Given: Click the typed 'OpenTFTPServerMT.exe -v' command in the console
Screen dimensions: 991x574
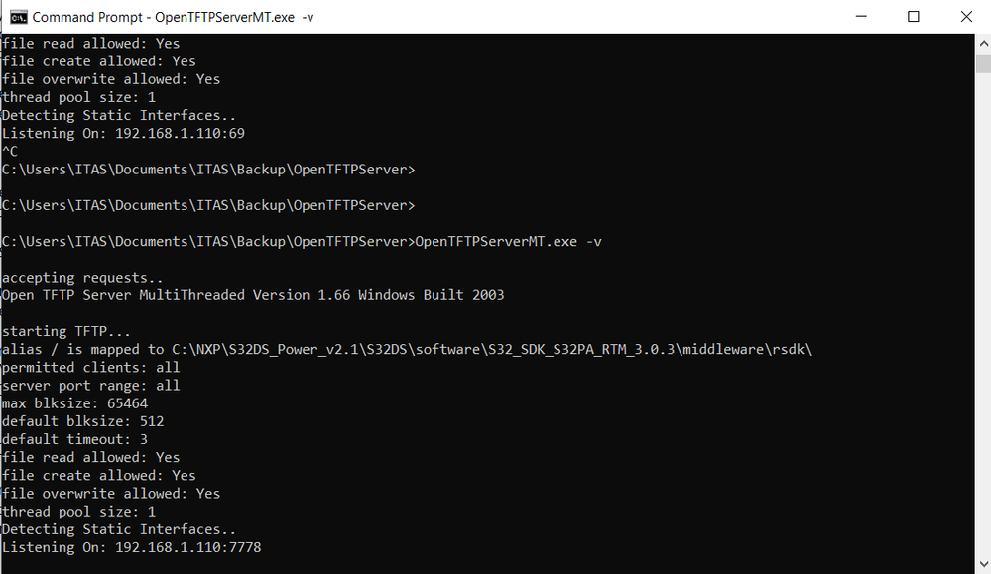Looking at the screenshot, I should point(508,241).
